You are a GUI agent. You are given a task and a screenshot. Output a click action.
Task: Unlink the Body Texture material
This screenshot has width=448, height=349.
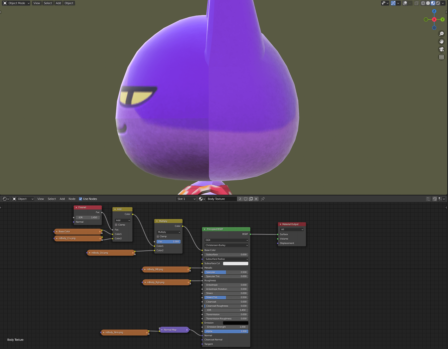pyautogui.click(x=256, y=199)
